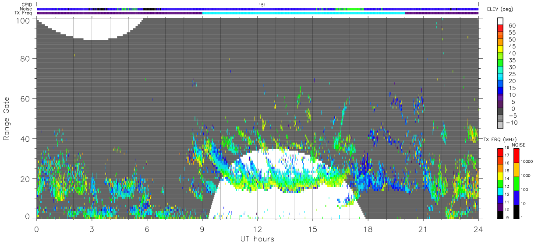
Task: Click the 40 label on Range Gate axis
Action: click(x=26, y=139)
